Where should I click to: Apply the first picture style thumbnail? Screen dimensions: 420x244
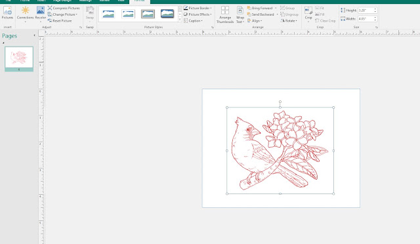coord(108,14)
